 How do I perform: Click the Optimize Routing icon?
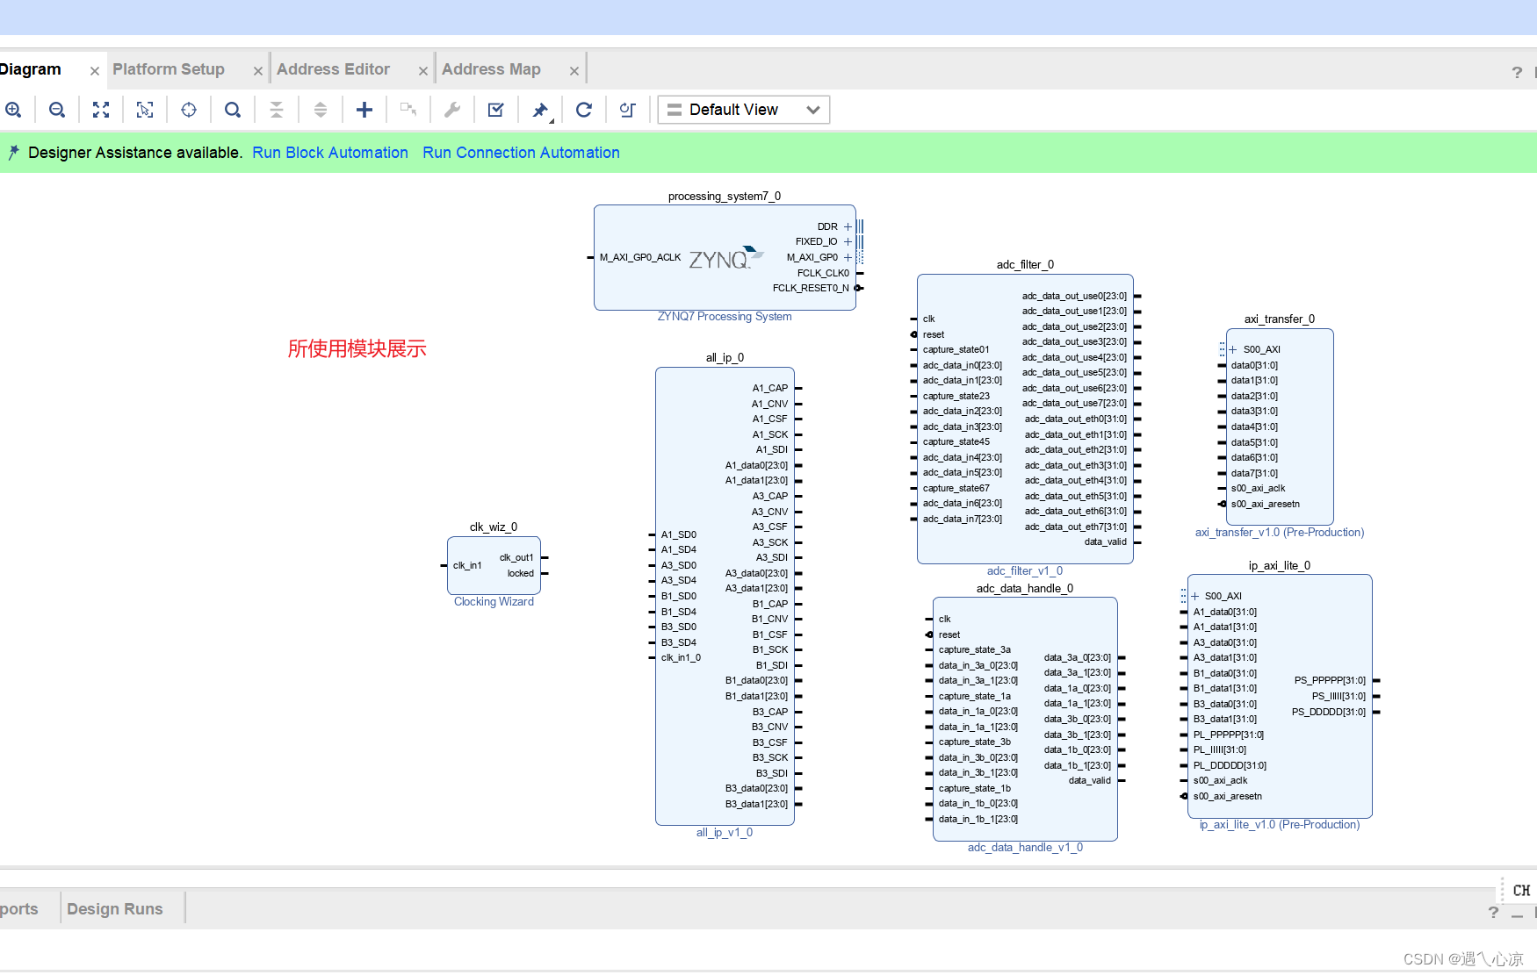click(x=628, y=110)
